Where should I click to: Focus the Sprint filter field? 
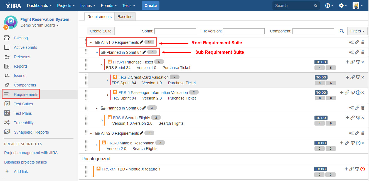click(175, 31)
